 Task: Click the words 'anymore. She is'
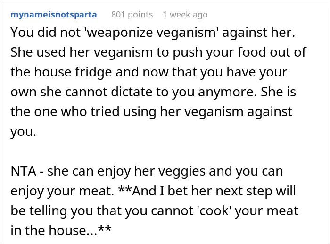coord(247,92)
